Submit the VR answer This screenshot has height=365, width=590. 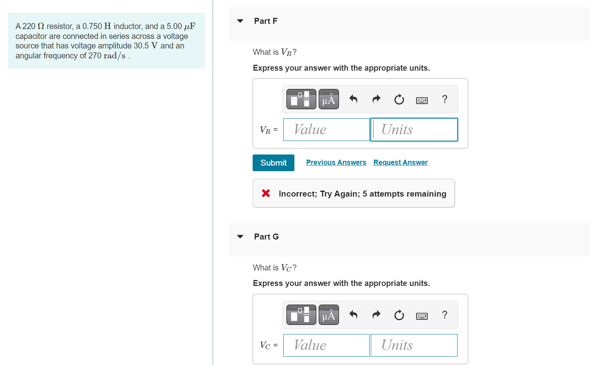coord(273,163)
